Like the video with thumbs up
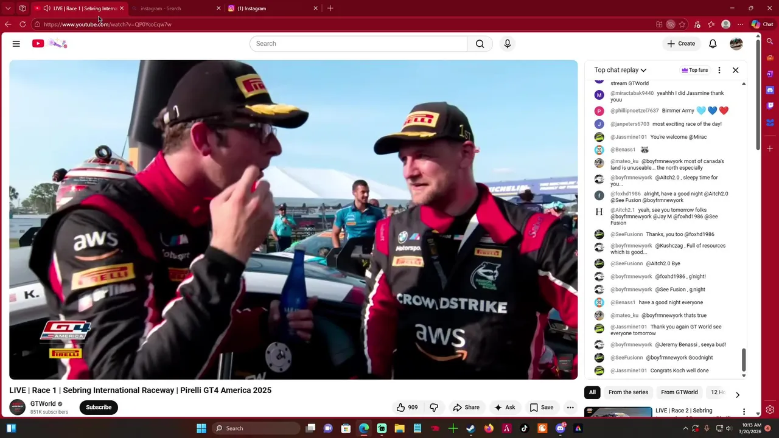This screenshot has height=438, width=779. tap(407, 408)
